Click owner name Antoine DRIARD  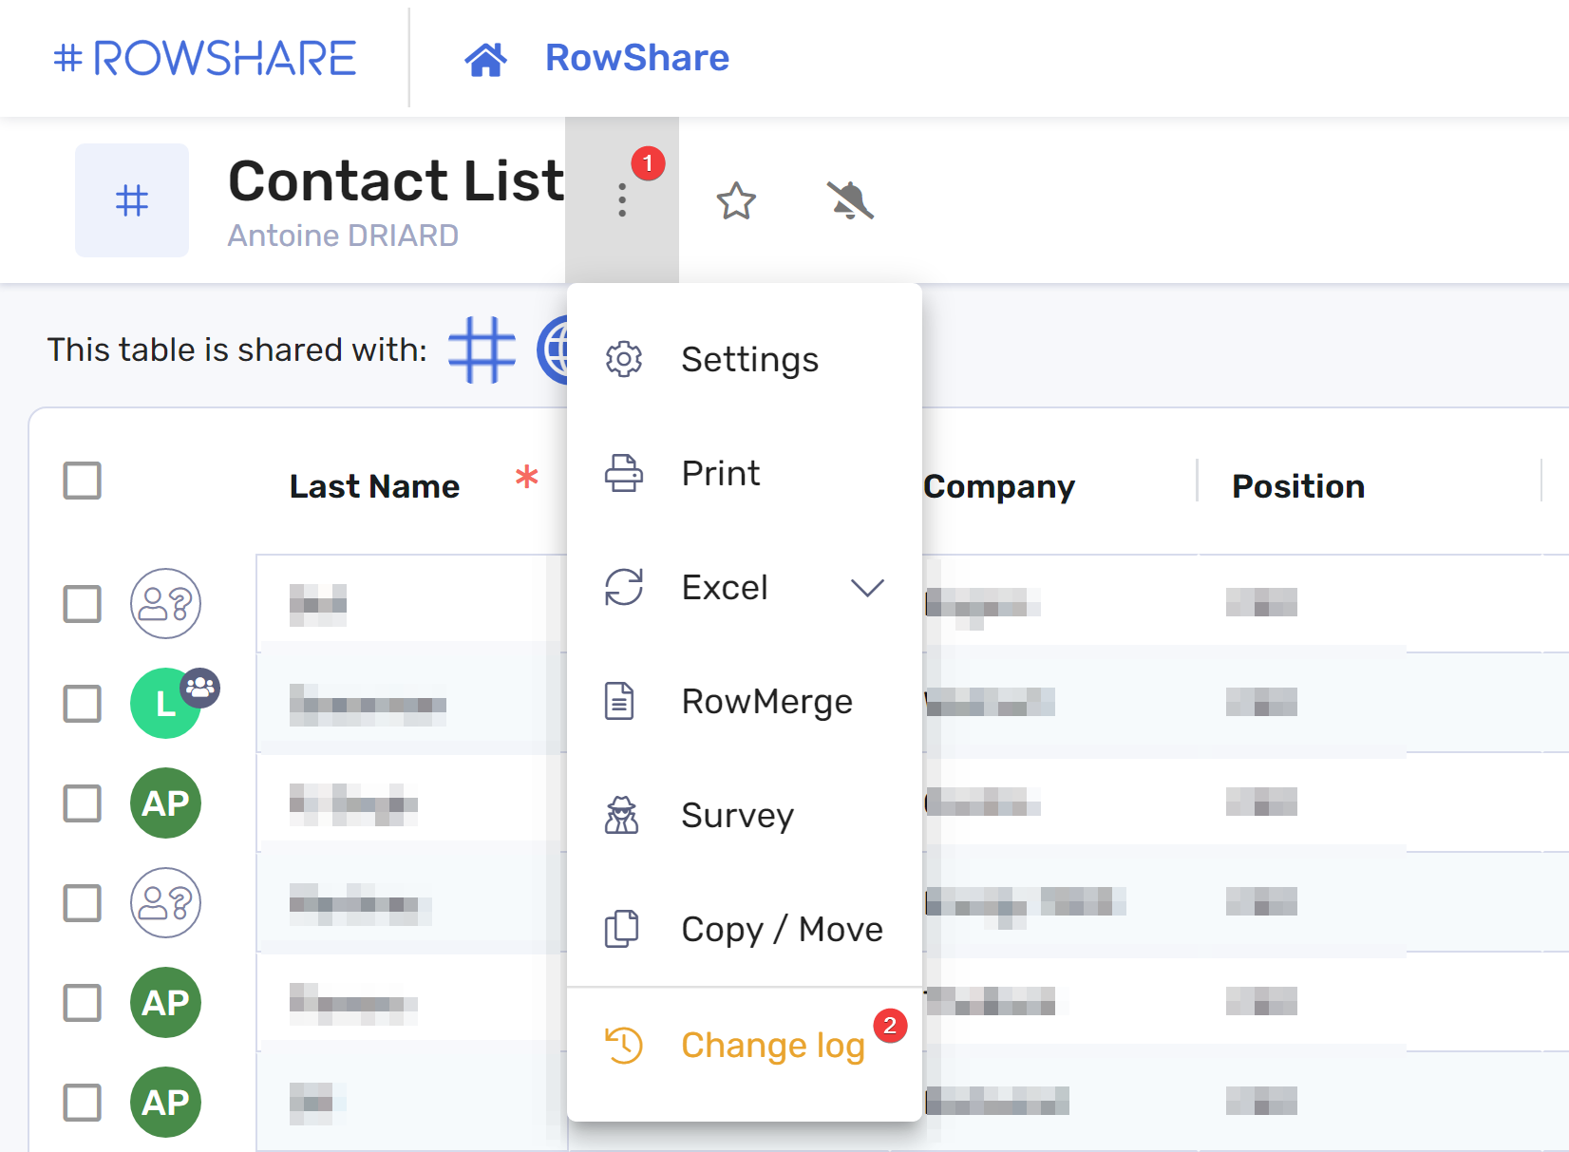coord(343,236)
